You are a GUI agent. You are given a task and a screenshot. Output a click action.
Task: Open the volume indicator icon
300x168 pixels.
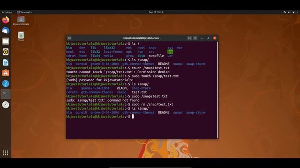(x=289, y=12)
